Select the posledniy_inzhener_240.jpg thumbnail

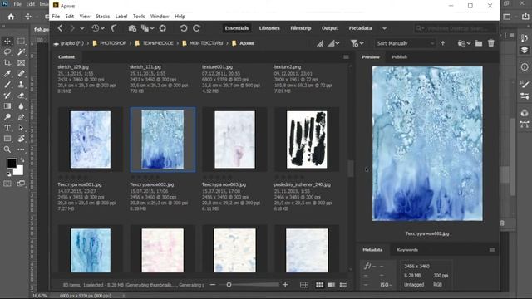(x=307, y=140)
